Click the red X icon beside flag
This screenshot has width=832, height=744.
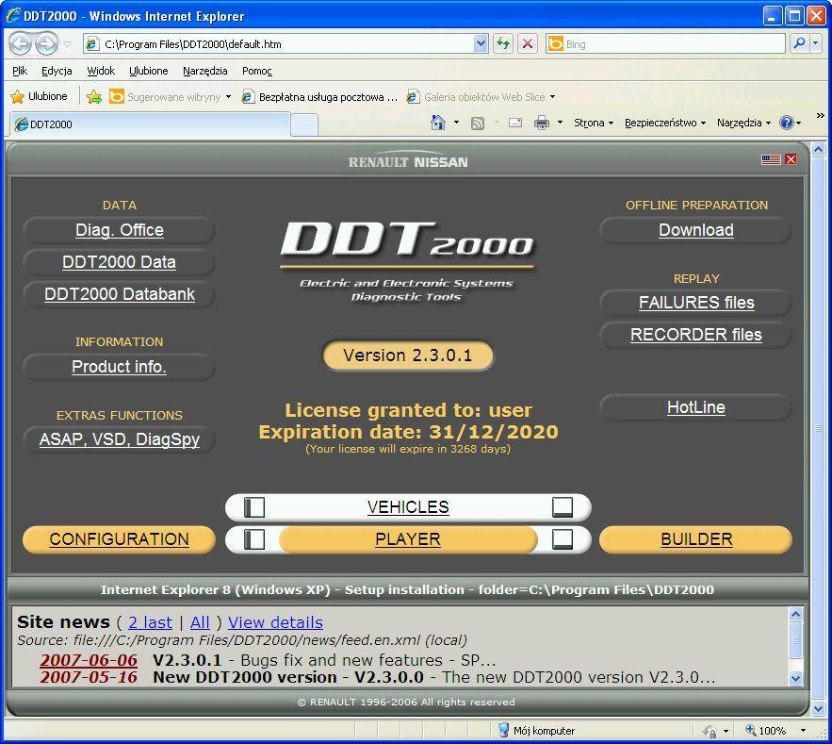[x=791, y=159]
